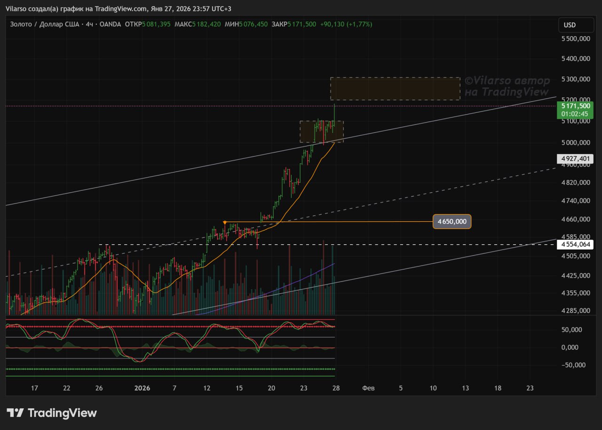Click the Vilarso author watermark text
Image resolution: width=602 pixels, height=430 pixels.
click(x=507, y=86)
